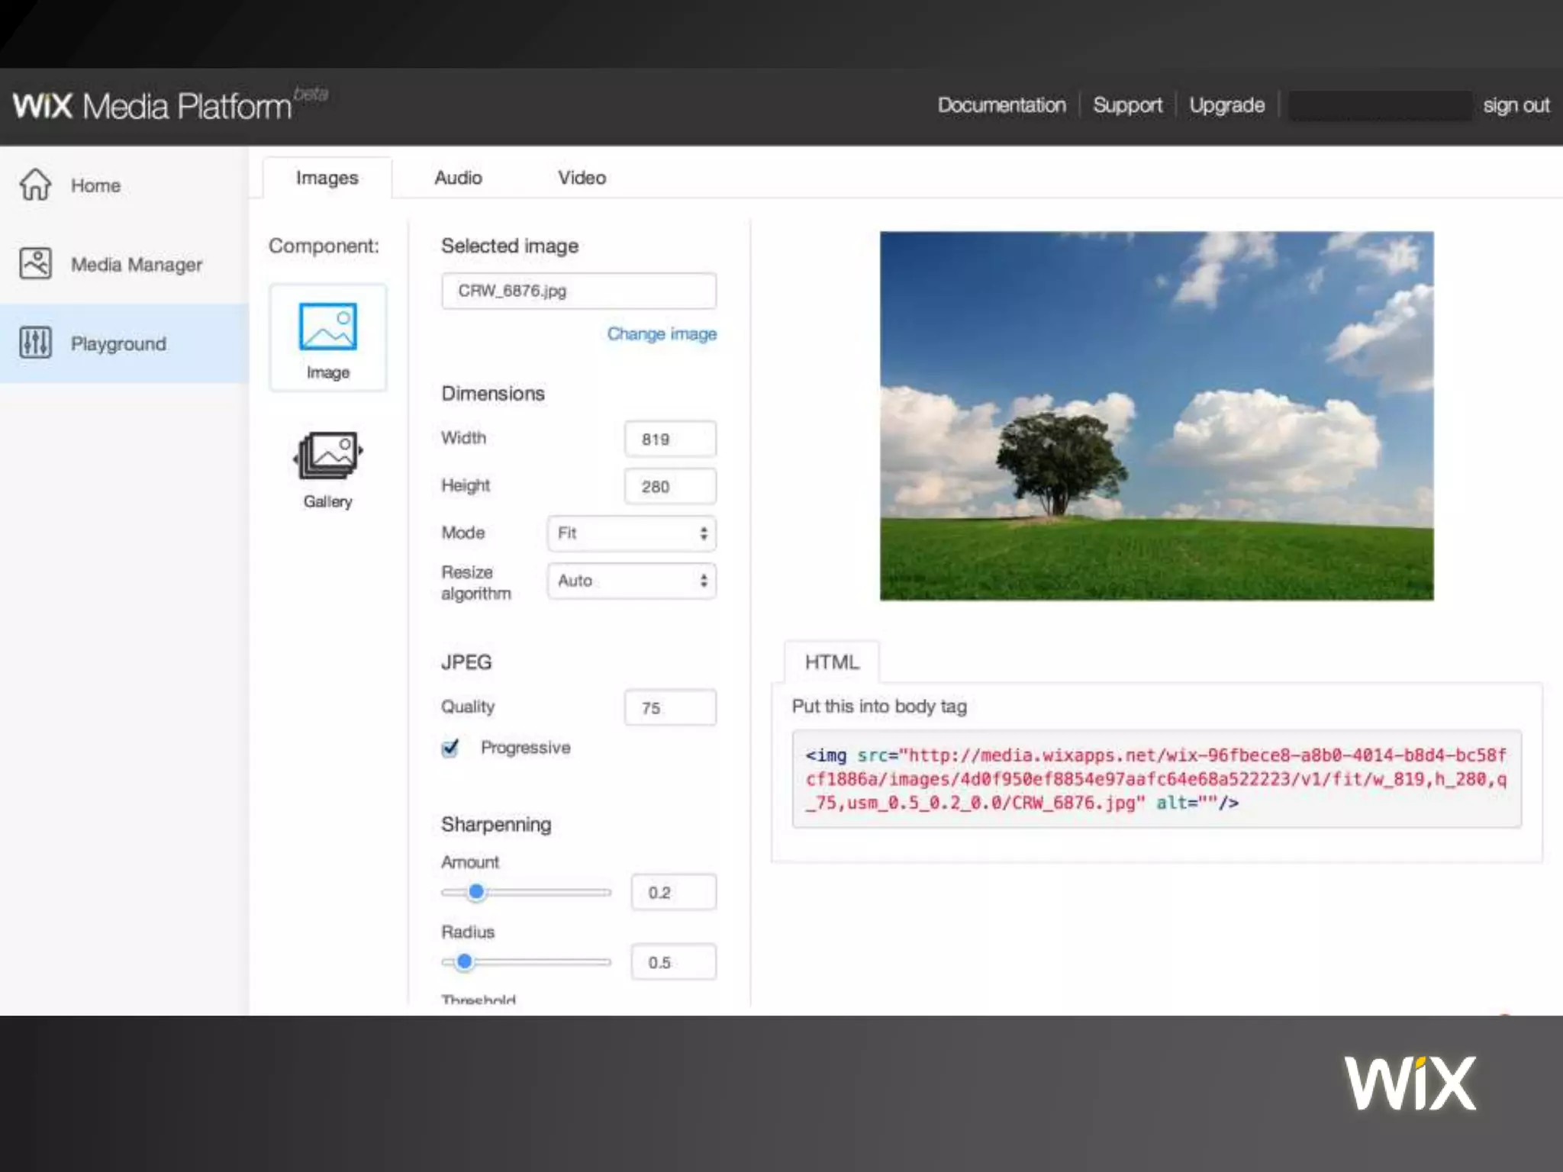The width and height of the screenshot is (1563, 1172).
Task: Click sign out
Action: click(1516, 105)
